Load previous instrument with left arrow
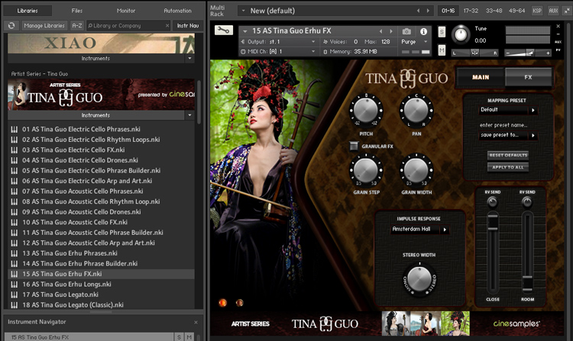 click(x=380, y=31)
